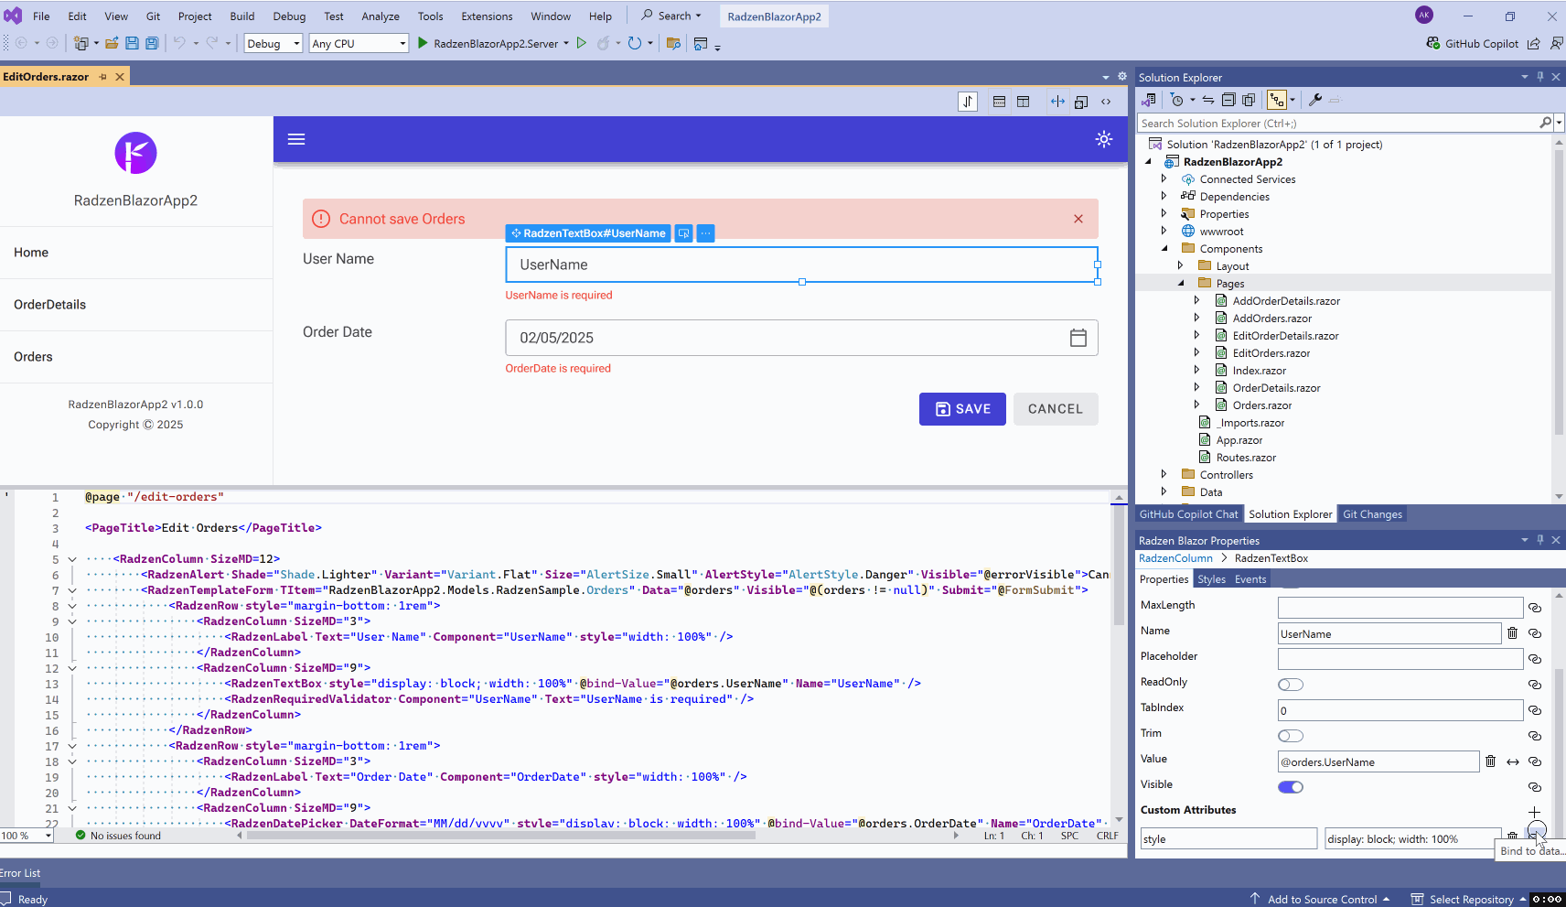Open the Debug configuration dropdown

point(274,43)
